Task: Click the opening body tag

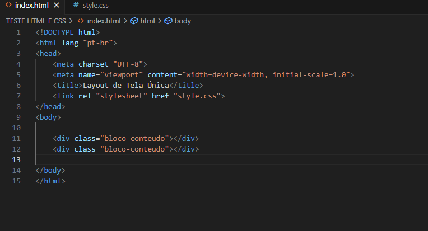Action: pos(48,117)
